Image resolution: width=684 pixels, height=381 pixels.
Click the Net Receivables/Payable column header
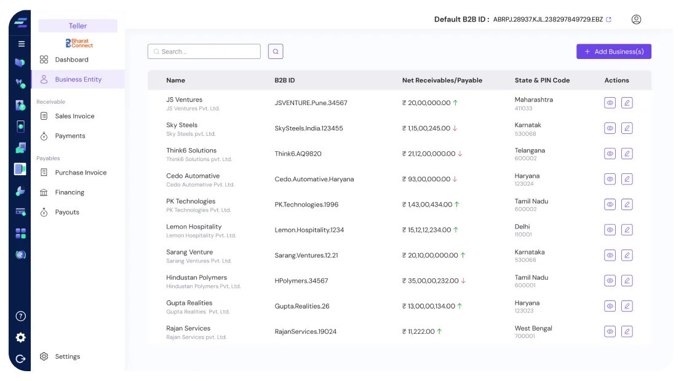442,81
